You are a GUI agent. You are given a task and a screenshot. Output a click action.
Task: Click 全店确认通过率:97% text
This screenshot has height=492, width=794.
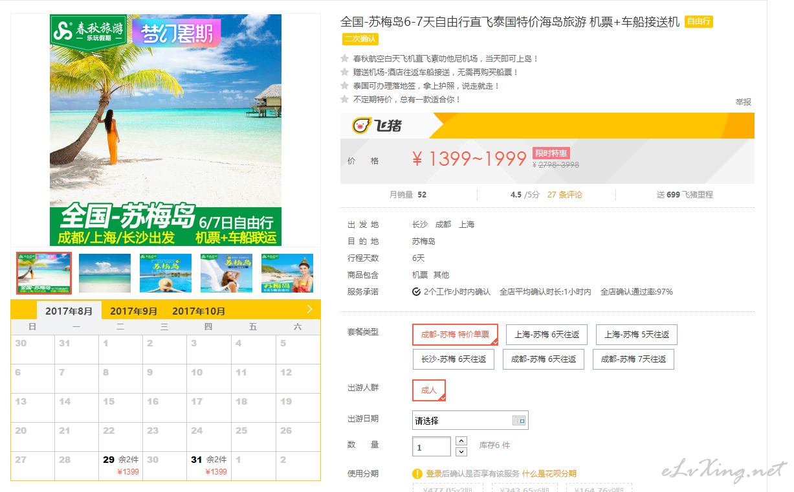tap(637, 292)
